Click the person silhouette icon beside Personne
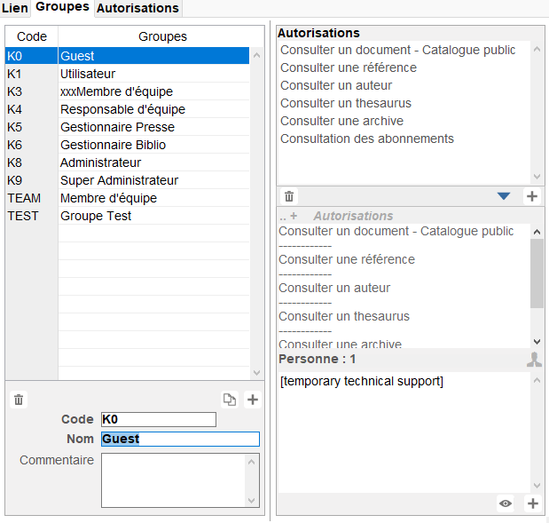This screenshot has height=523, width=549. click(x=534, y=360)
